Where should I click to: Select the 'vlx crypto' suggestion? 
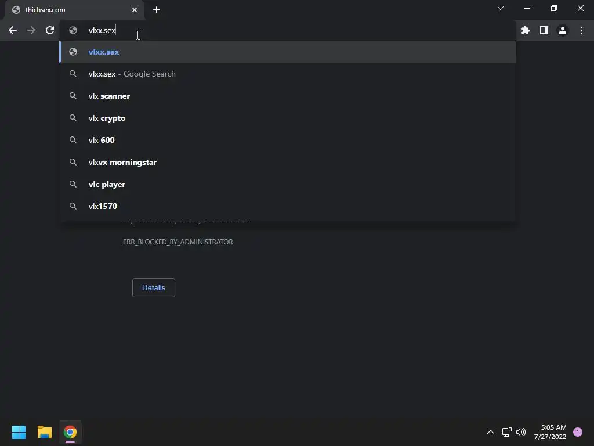(288, 118)
